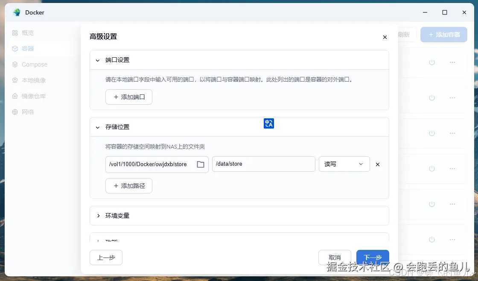The height and width of the screenshot is (281, 478).
Task: Expand the 环境变量 (Environment Variables) section
Action: [x=99, y=216]
